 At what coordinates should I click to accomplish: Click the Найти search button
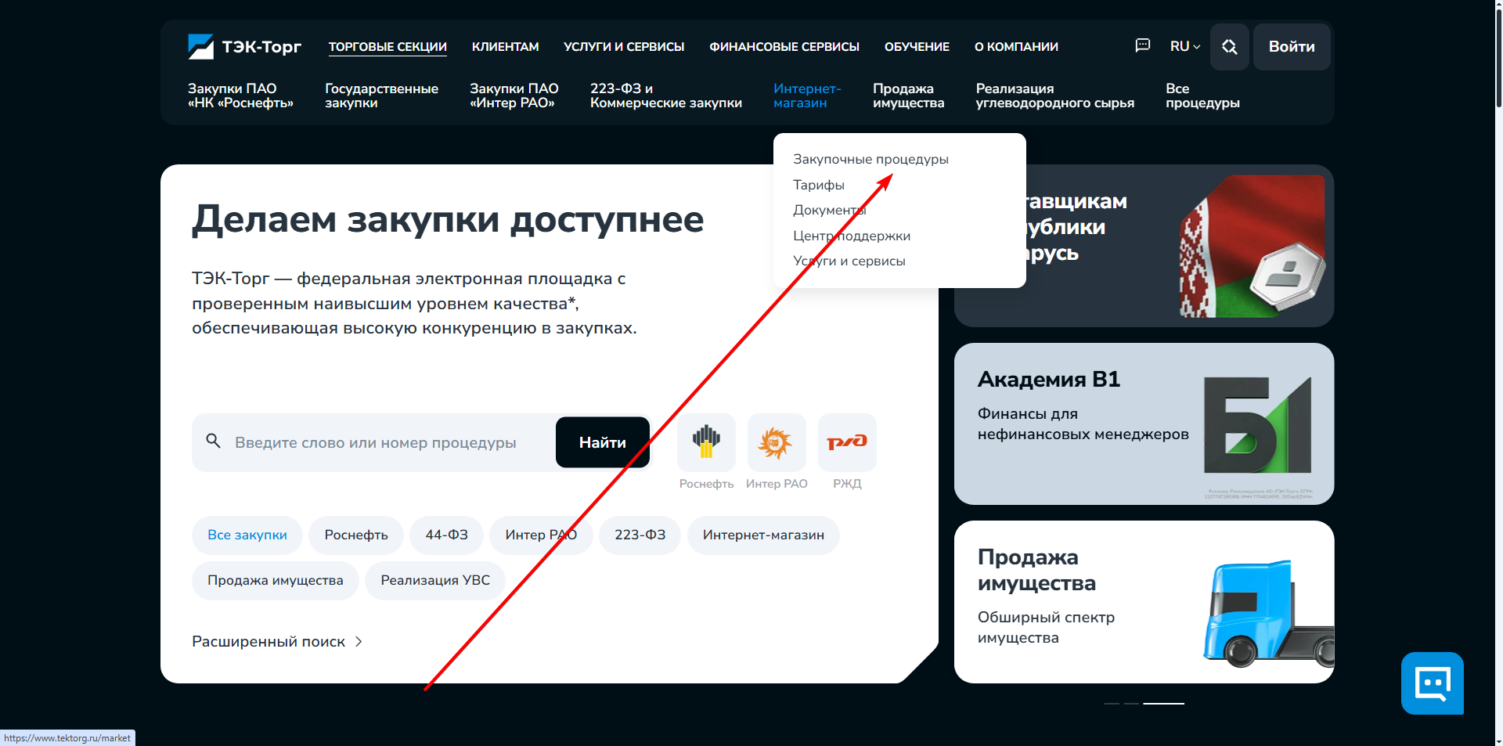click(x=603, y=442)
